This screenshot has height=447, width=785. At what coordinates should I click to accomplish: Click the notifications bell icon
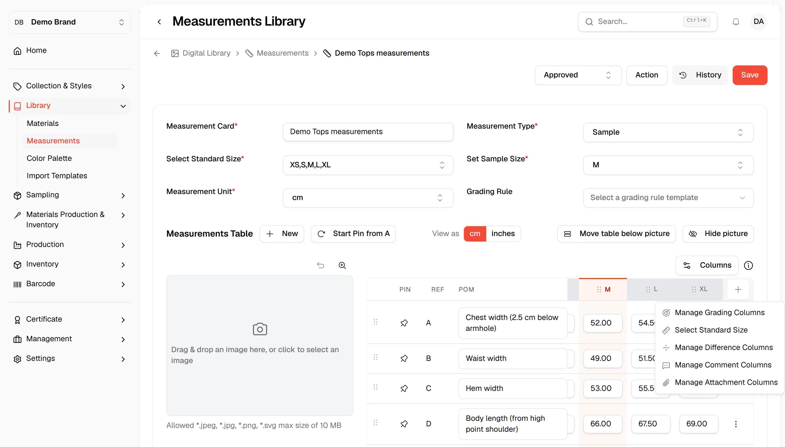click(736, 22)
